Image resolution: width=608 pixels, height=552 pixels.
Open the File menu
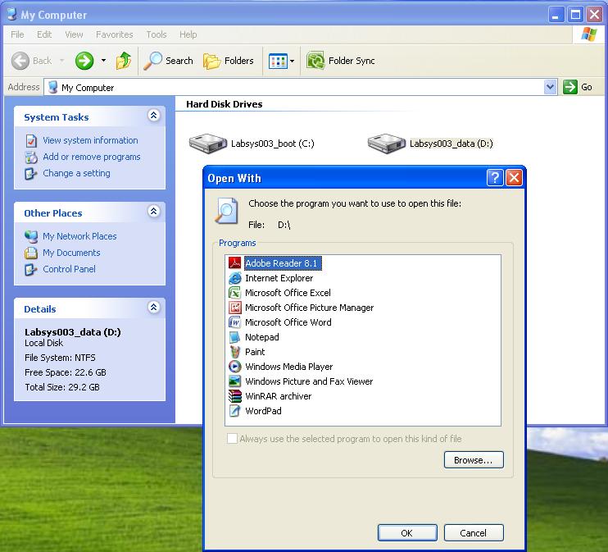[x=17, y=34]
